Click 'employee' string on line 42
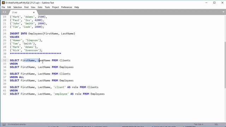226x127 pixels. click(61, 94)
